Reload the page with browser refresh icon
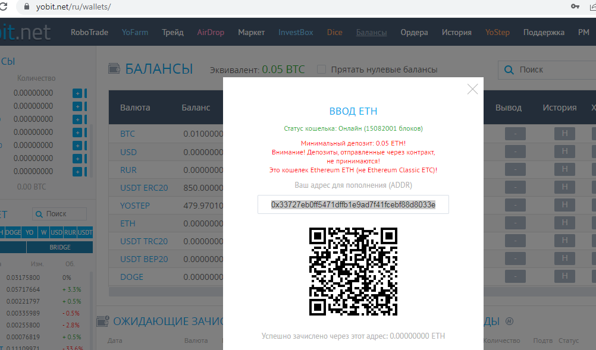596x350 pixels. tap(4, 7)
